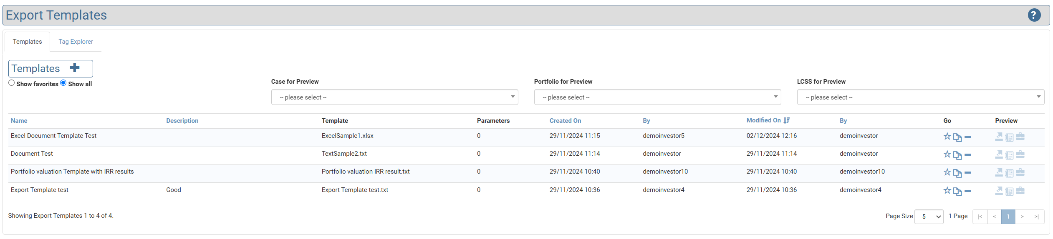Expand the Portfolio for Preview dropdown

pyautogui.click(x=657, y=97)
